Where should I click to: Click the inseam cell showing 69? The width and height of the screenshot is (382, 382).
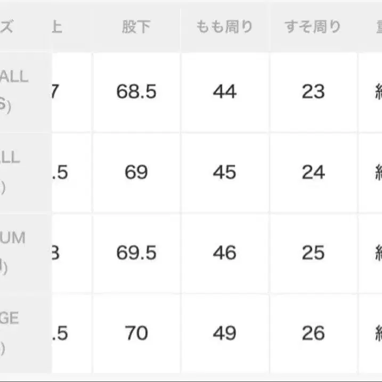tap(136, 173)
